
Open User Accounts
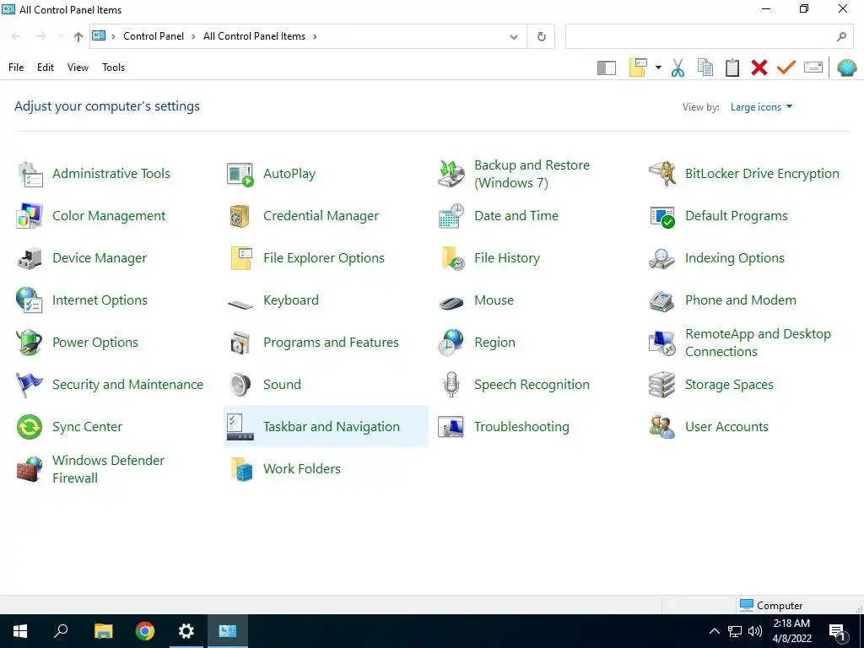coord(709,427)
